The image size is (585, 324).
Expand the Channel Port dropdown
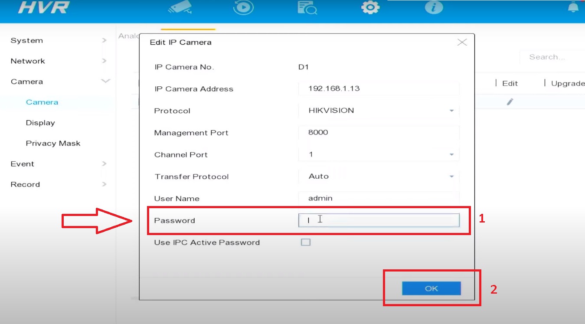(451, 154)
